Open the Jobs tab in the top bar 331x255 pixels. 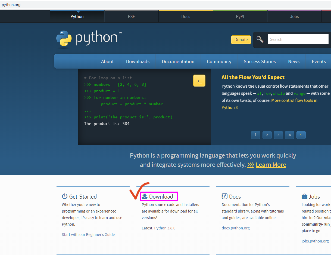point(295,16)
